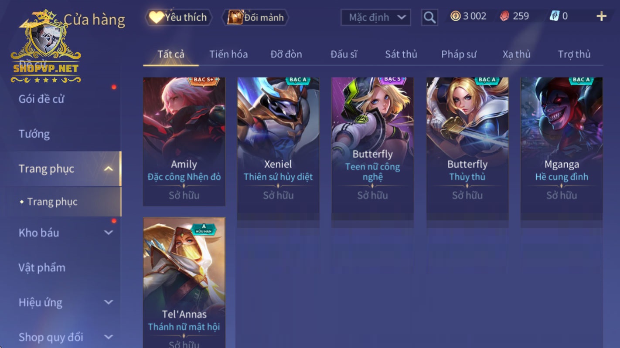Open the Mặc định sort dropdown
Image resolution: width=620 pixels, height=348 pixels.
(x=376, y=18)
